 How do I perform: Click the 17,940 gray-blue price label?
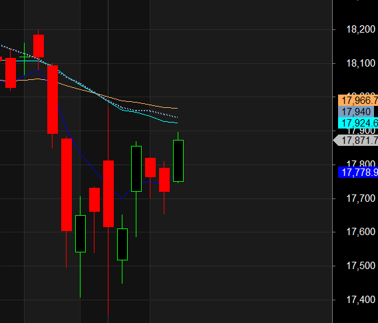click(356, 112)
